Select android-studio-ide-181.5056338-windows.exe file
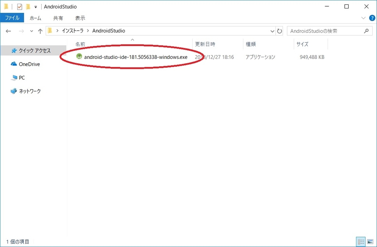Screen dimensions: 377x247 [135, 57]
